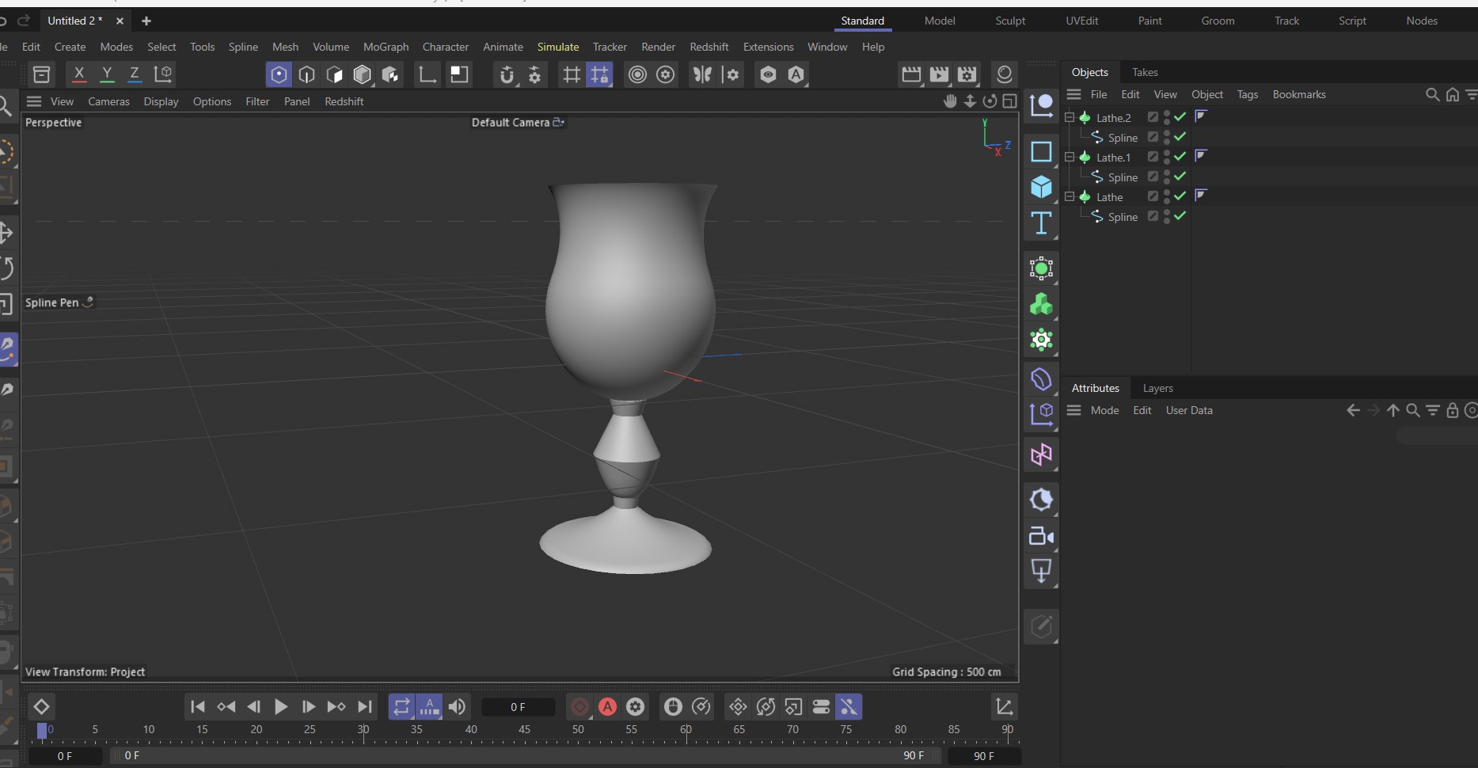Toggle Lathe.1 visibility dots
This screenshot has width=1478, height=768.
coord(1167,157)
